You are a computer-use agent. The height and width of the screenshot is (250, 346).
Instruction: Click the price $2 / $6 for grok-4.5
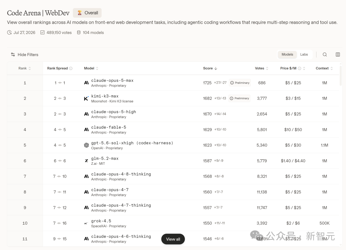293,223
